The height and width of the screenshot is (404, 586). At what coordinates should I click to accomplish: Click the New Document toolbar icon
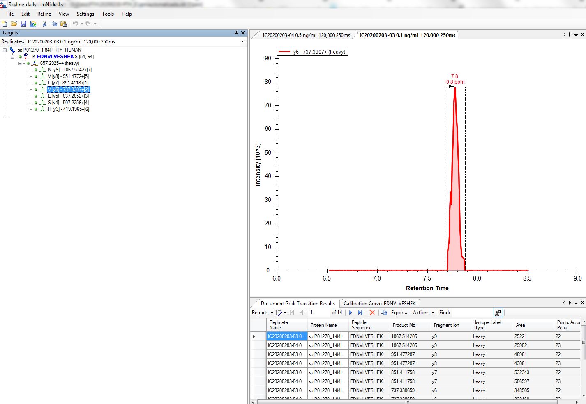pos(5,24)
